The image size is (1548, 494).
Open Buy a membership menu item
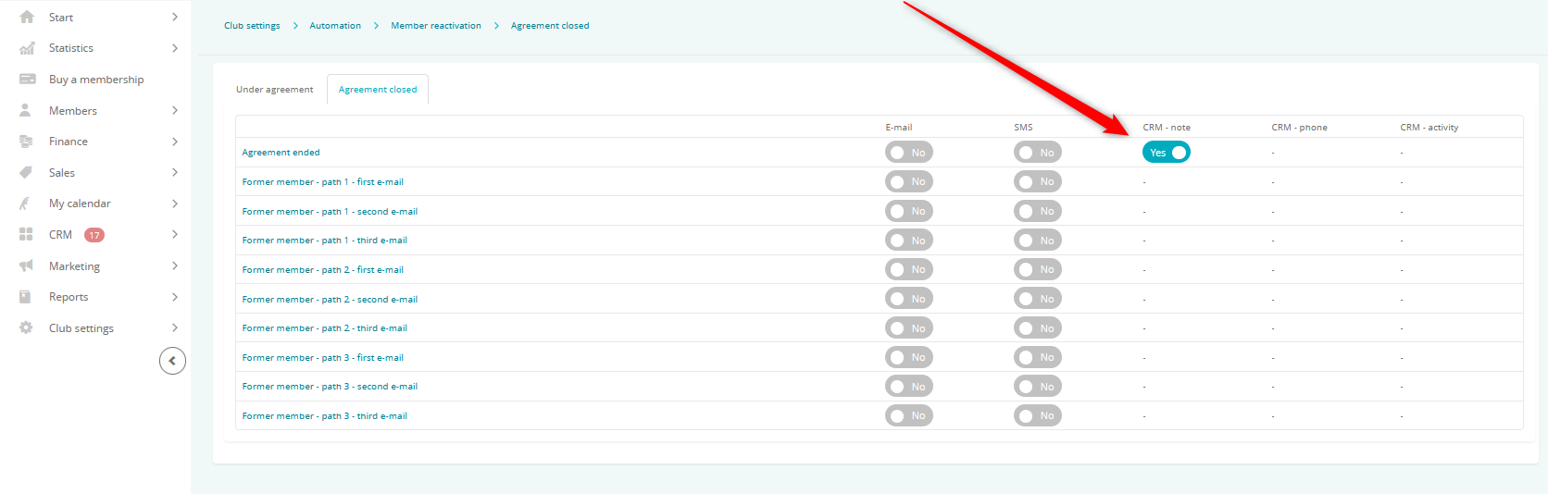click(96, 80)
